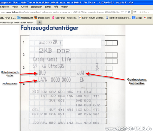153x131 pixels.
Task: Open the Hilfe menu
Action: (56, 7)
